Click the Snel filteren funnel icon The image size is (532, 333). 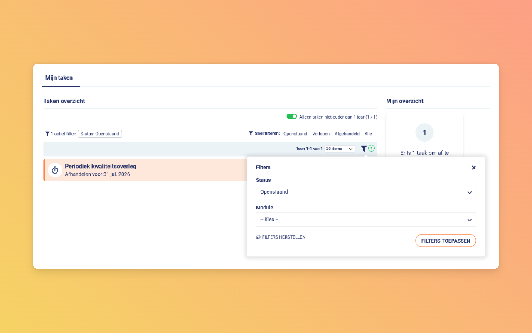coord(251,134)
